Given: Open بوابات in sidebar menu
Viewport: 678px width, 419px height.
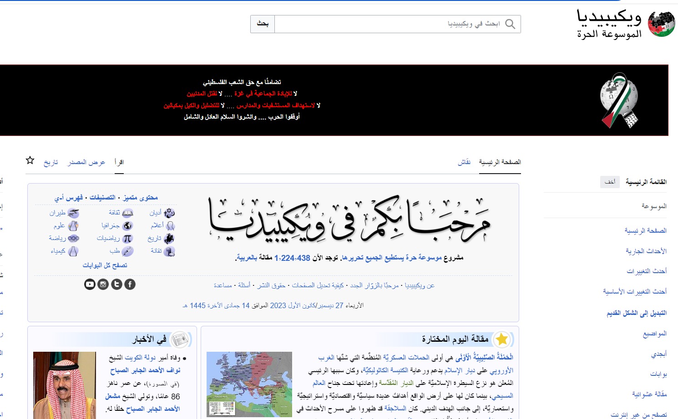Looking at the screenshot, I should (x=658, y=374).
